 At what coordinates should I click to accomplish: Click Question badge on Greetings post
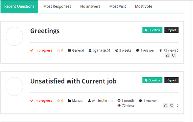[152, 30]
